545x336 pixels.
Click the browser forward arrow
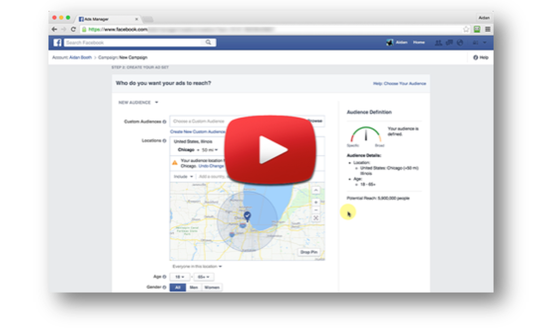(64, 29)
